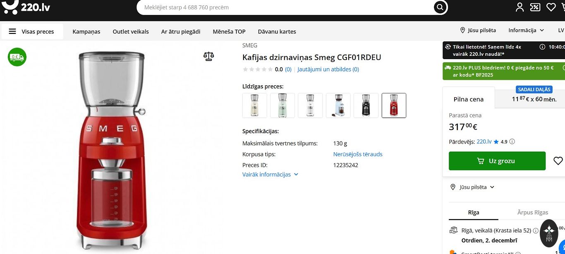Open the Visas preces hamburger menu
Image resolution: width=565 pixels, height=254 pixels.
(32, 31)
